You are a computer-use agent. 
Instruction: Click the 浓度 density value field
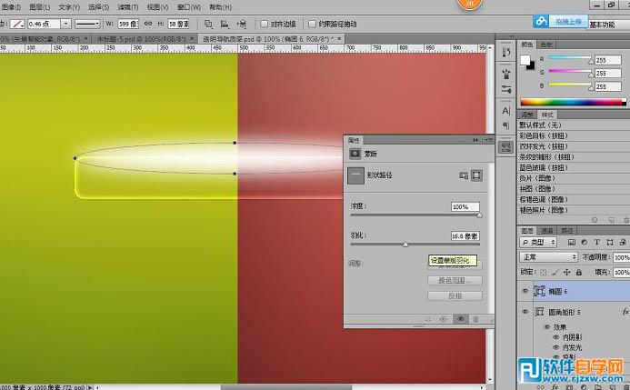click(465, 207)
